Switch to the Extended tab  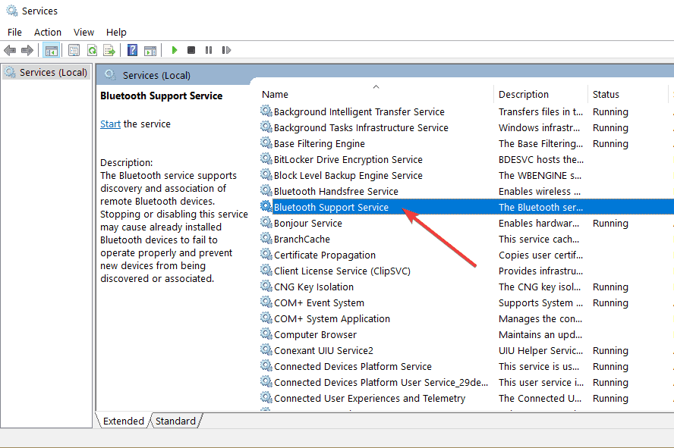pos(124,421)
